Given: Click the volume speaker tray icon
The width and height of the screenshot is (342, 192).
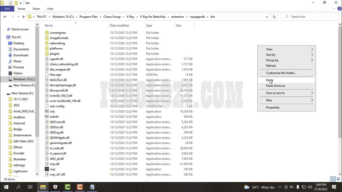Looking at the screenshot, I should click(310, 187).
